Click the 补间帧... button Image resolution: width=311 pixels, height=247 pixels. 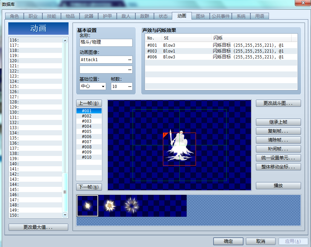[278, 149]
